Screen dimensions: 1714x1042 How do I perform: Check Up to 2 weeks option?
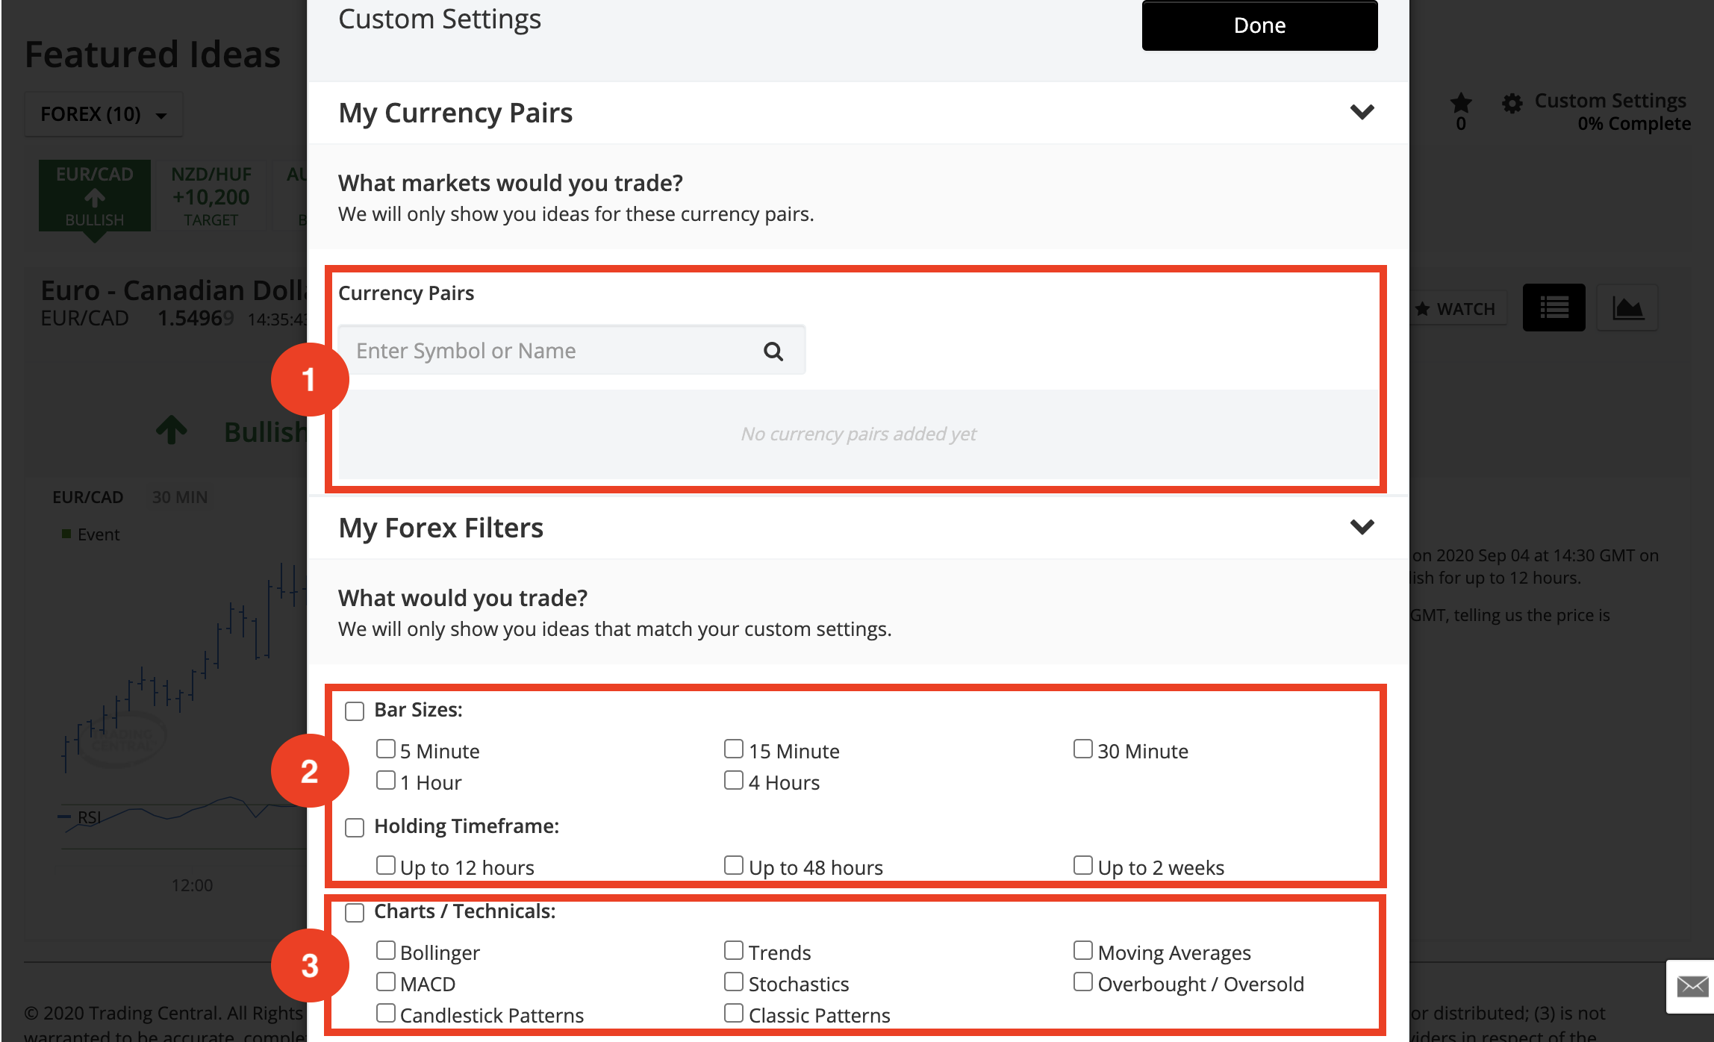pyautogui.click(x=1082, y=865)
